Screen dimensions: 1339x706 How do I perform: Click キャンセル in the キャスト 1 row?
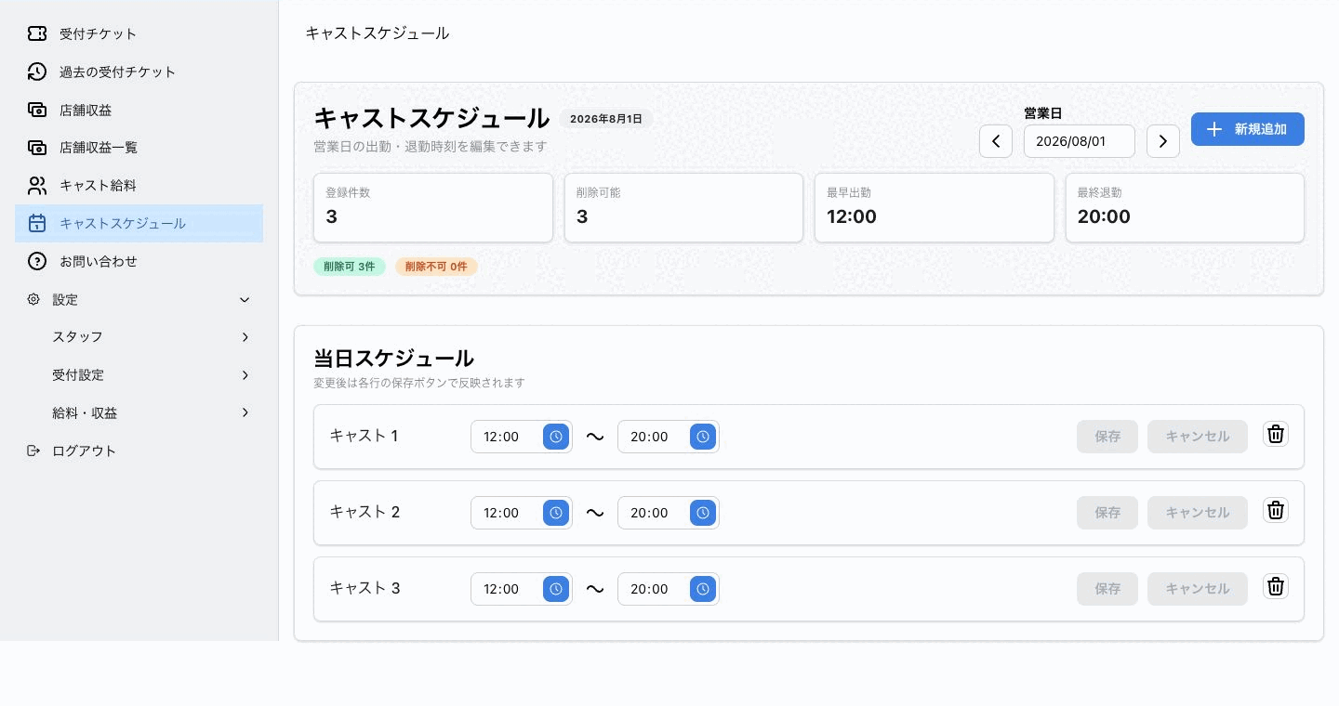(1198, 437)
